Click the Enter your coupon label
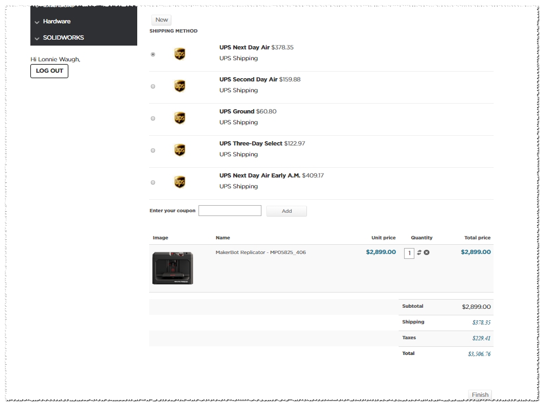Viewport: 544px width, 406px height. [x=172, y=211]
